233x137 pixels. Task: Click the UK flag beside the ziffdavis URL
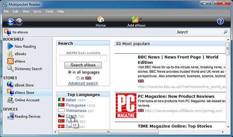141,110
